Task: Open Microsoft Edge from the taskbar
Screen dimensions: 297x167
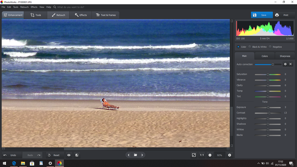Action: point(14,163)
